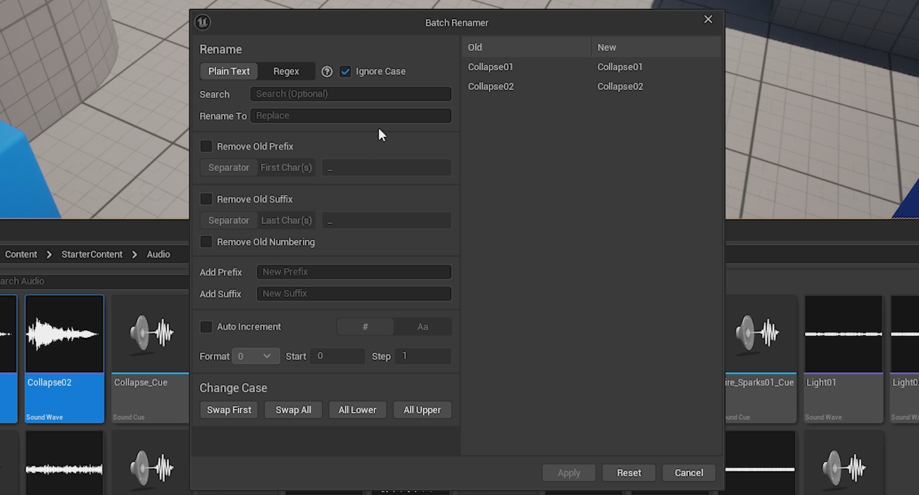Enable the Auto Increment option

coord(206,326)
